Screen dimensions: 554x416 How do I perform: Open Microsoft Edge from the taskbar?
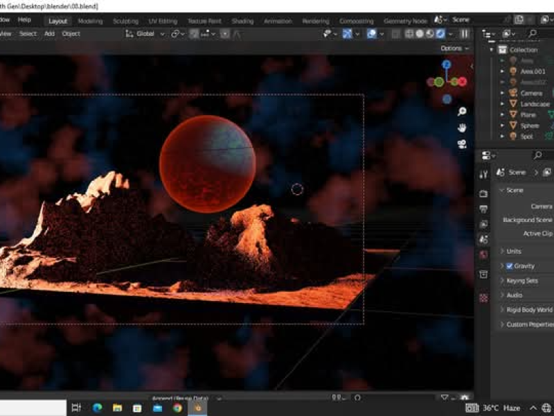(x=98, y=408)
